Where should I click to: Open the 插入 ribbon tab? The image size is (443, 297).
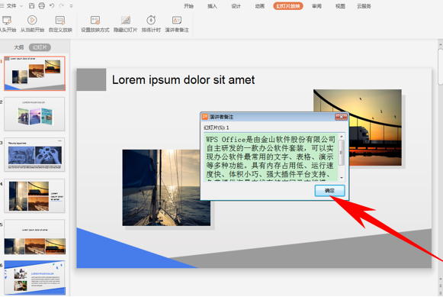212,6
